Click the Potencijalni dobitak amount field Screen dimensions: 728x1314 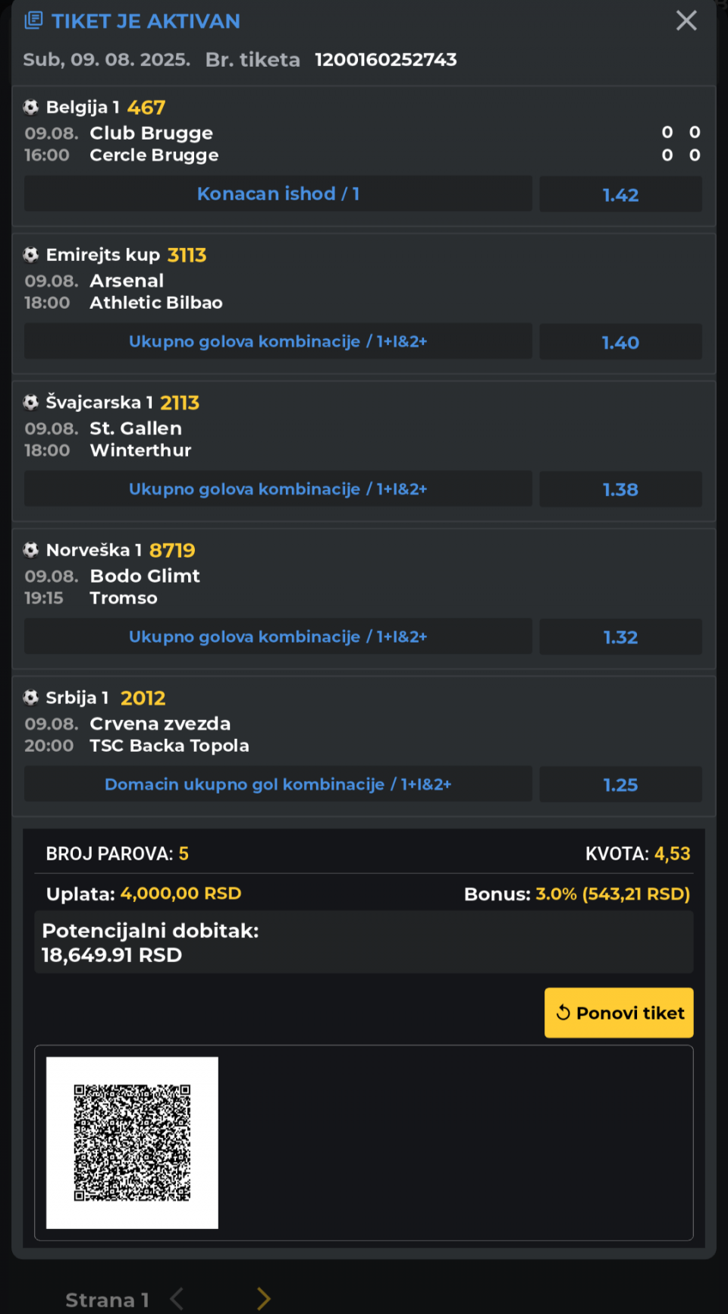[364, 942]
